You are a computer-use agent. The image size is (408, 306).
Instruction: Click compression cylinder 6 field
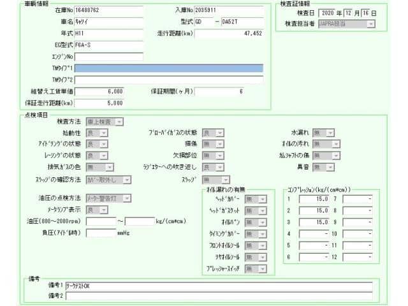[x=314, y=258]
